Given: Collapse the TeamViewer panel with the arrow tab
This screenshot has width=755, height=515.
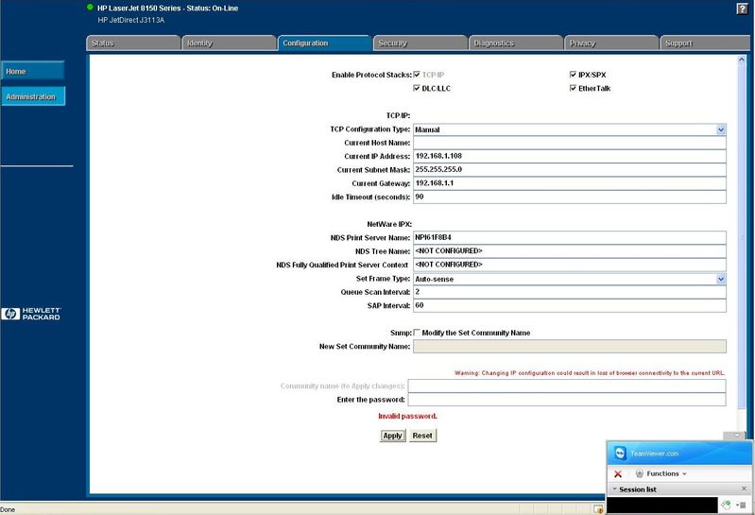Looking at the screenshot, I should click(x=735, y=435).
